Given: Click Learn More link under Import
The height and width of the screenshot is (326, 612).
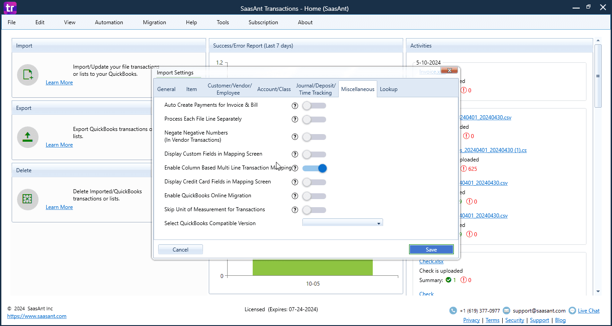Looking at the screenshot, I should (59, 83).
